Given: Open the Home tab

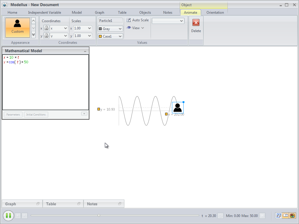Looking at the screenshot, I should pyautogui.click(x=12, y=12).
